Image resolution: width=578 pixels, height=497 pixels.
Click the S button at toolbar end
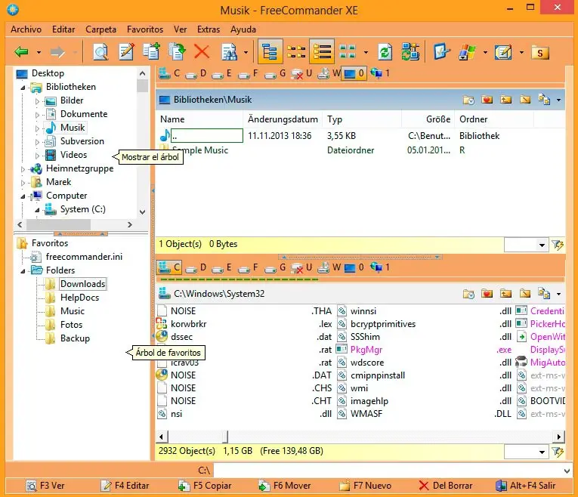[539, 52]
